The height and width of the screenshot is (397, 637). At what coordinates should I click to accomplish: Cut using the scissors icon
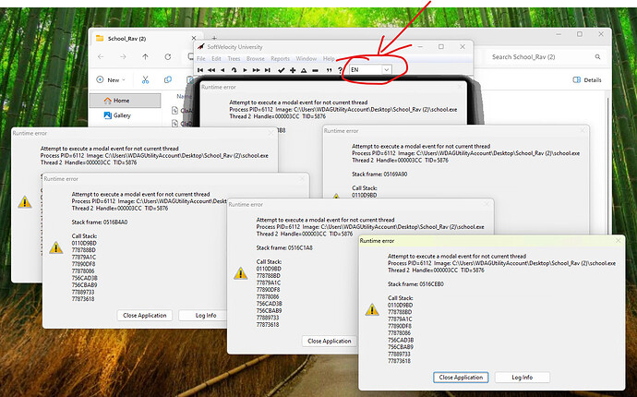click(x=146, y=80)
